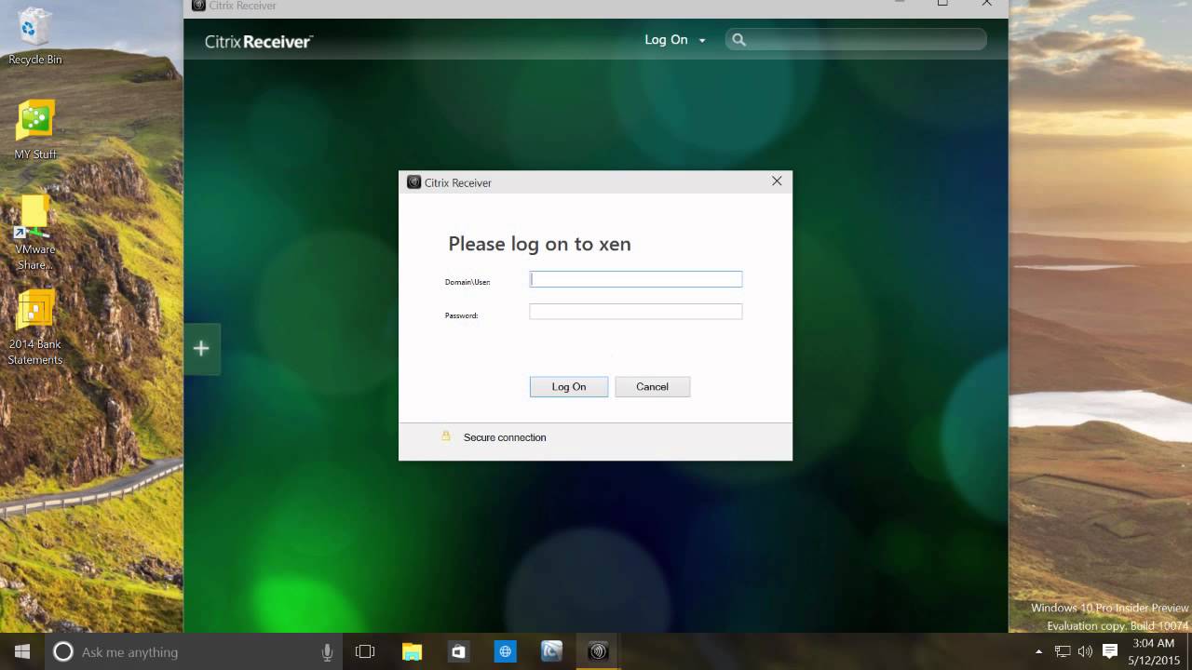Click the Please log on to xen heading

pos(539,244)
